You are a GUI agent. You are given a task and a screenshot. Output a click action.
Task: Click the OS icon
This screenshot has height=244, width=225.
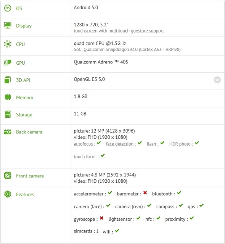tap(8, 8)
